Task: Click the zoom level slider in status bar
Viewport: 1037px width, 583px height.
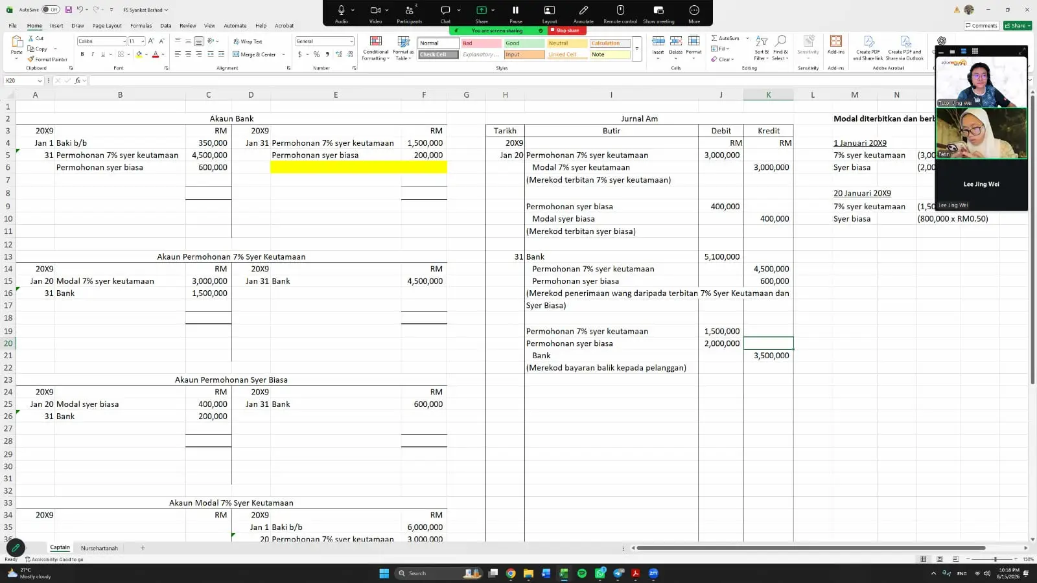Action: [x=995, y=559]
